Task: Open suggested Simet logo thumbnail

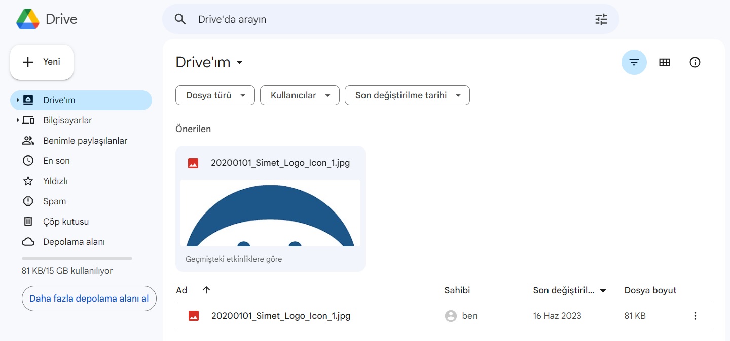Action: click(x=270, y=213)
